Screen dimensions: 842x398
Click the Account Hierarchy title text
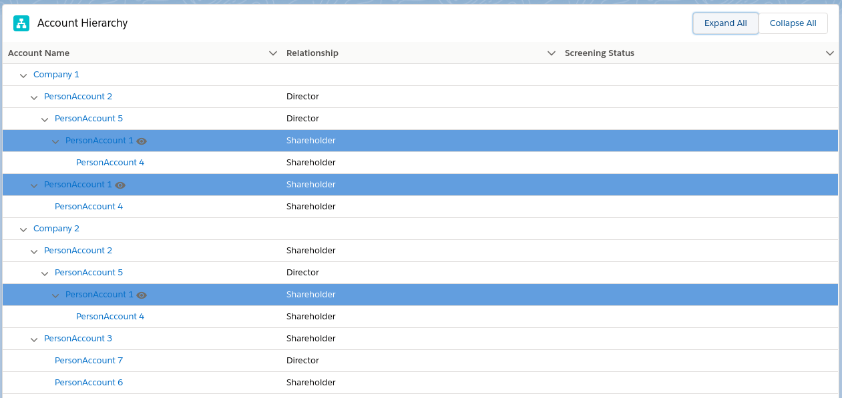coord(83,23)
